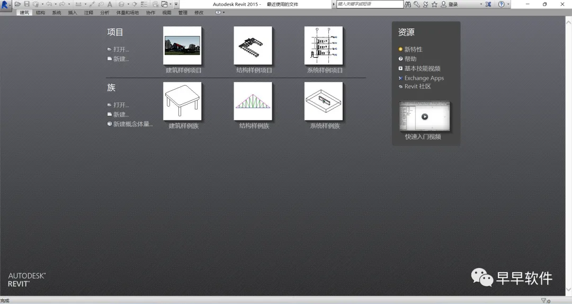Click the Favorites star icon
572x304 pixels.
coord(434,4)
